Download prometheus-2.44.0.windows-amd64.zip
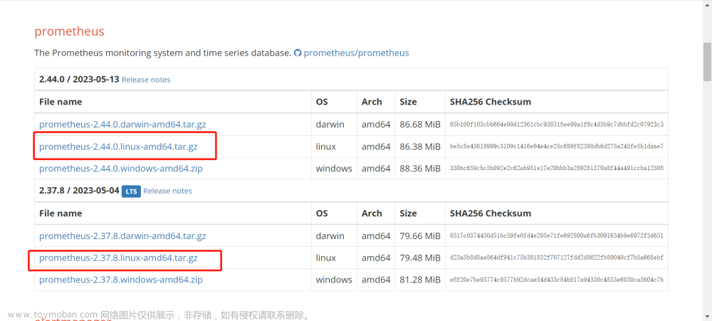Image resolution: width=712 pixels, height=321 pixels. click(121, 169)
